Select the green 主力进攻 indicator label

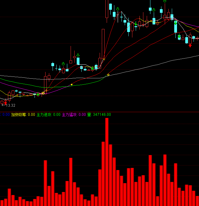[44, 115]
